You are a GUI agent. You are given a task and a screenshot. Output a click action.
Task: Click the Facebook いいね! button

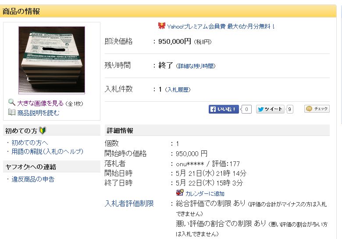[224, 109]
